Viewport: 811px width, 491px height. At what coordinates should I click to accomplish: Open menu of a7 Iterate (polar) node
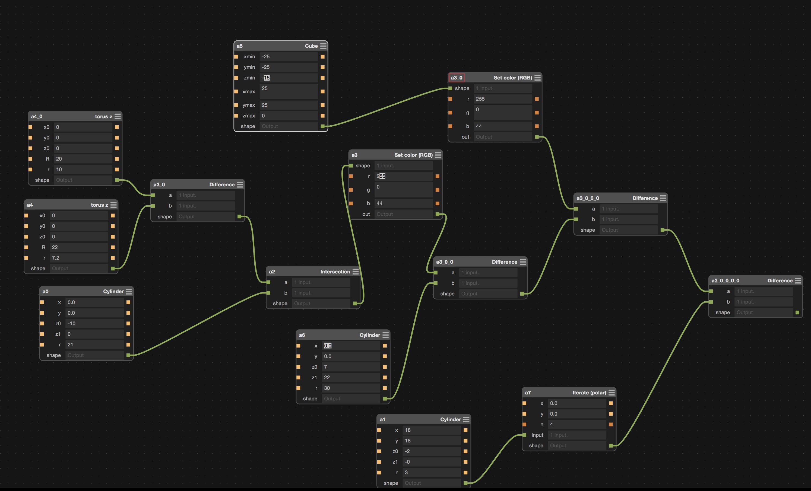click(612, 393)
